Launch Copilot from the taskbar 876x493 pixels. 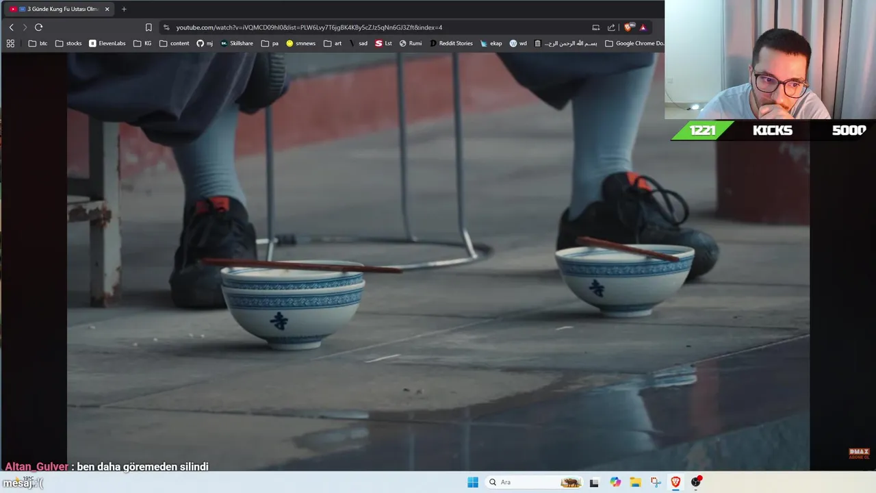pos(615,482)
